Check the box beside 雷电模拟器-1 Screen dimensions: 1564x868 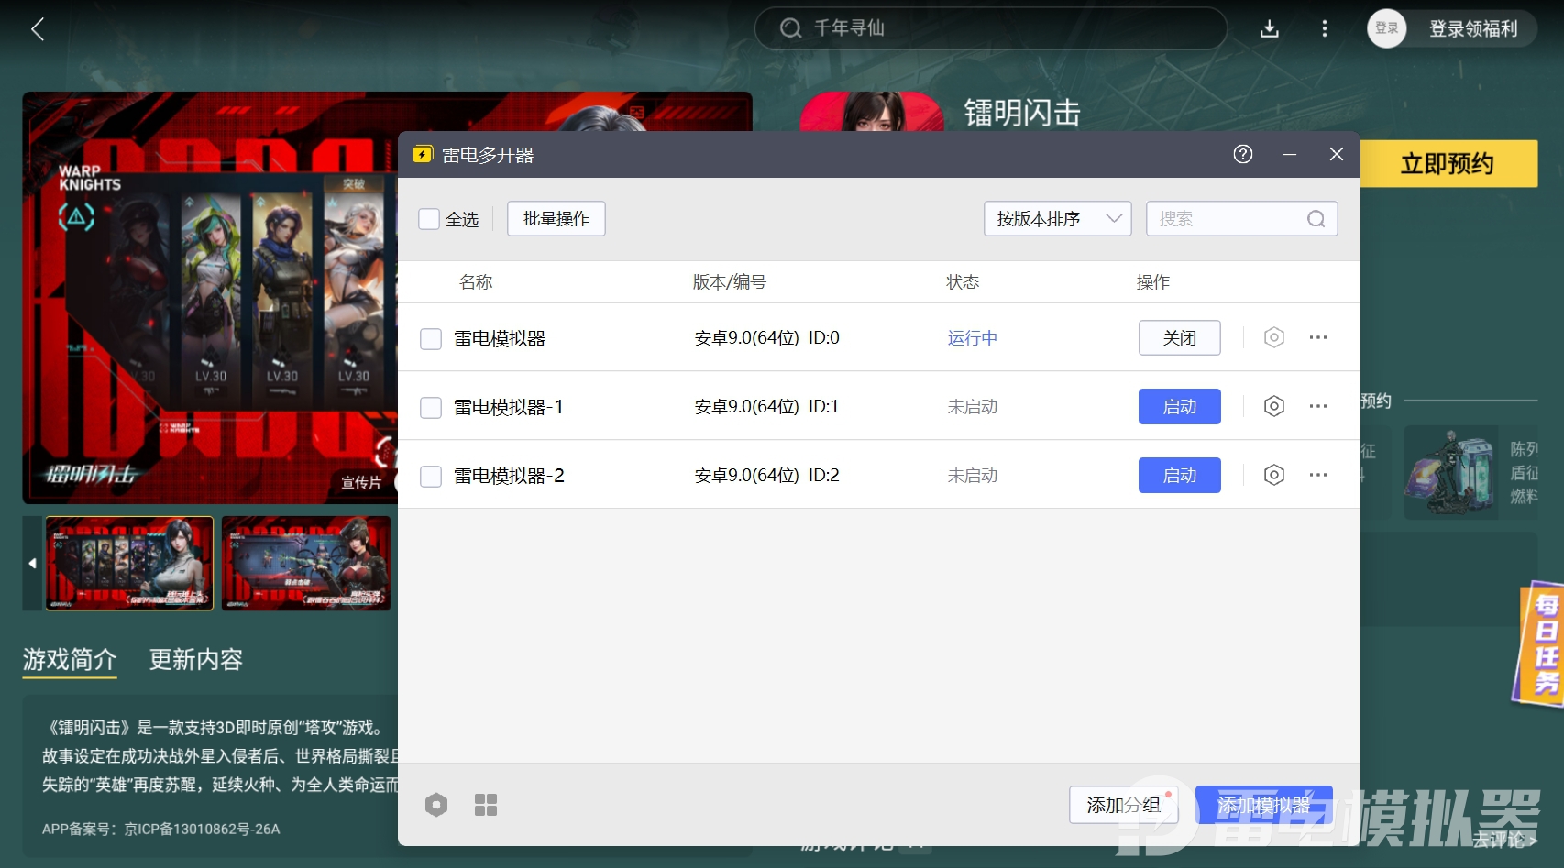(431, 407)
